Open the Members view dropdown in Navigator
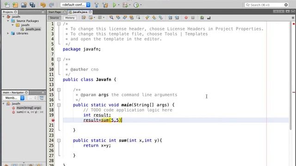The width and height of the screenshot is (296, 166). (13, 98)
